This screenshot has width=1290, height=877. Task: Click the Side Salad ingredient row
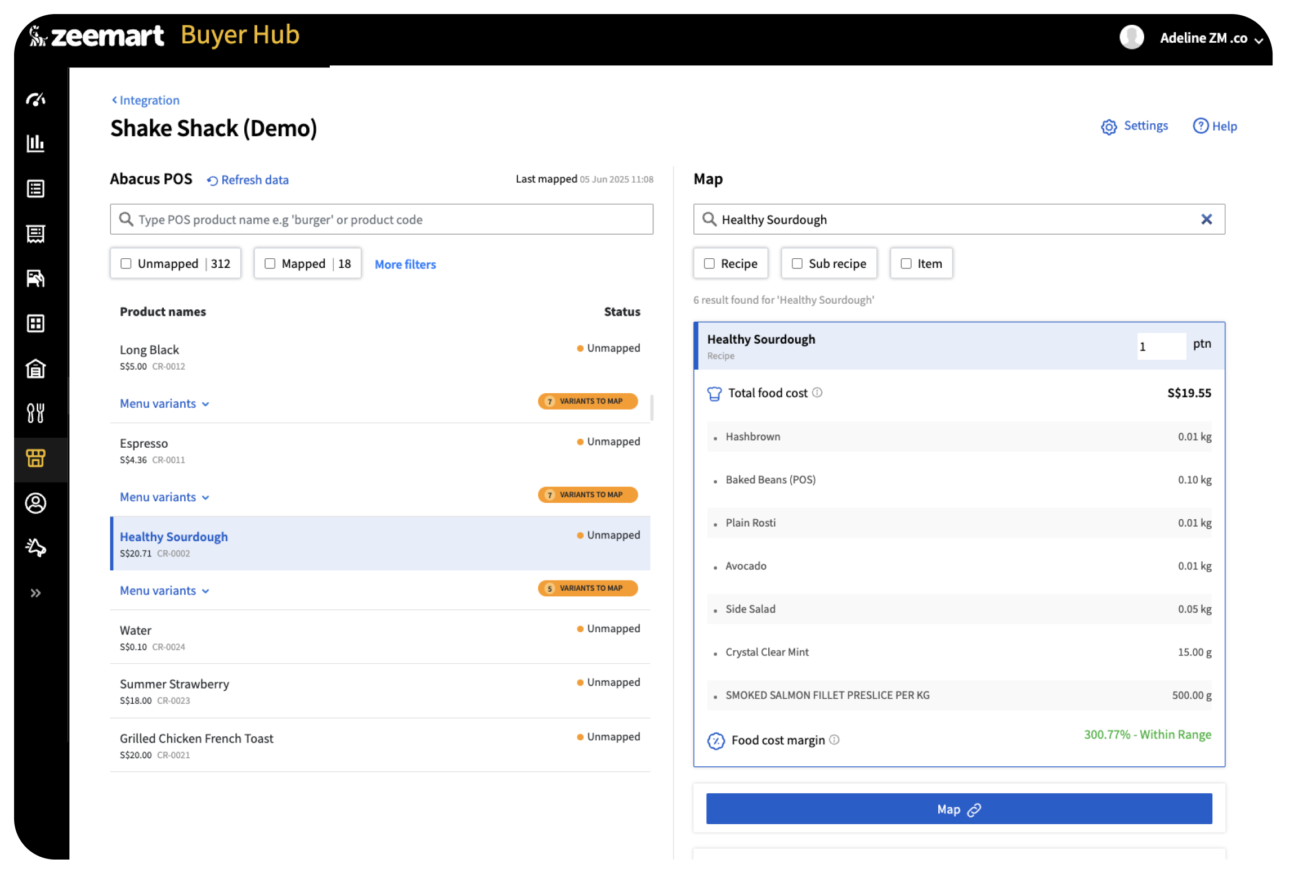point(959,609)
